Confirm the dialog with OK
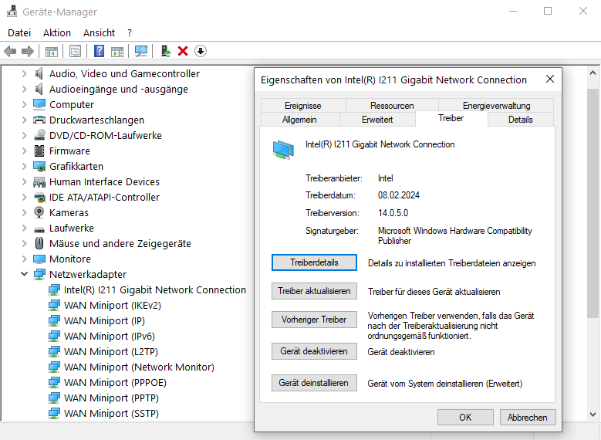The height and width of the screenshot is (440, 601). pyautogui.click(x=465, y=418)
